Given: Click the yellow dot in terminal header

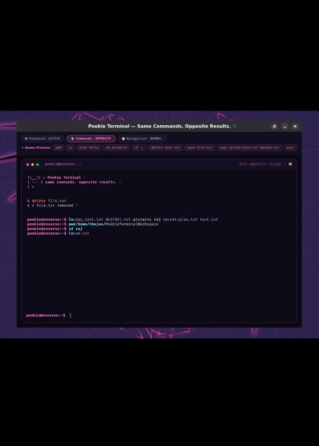Looking at the screenshot, I should (x=32, y=165).
